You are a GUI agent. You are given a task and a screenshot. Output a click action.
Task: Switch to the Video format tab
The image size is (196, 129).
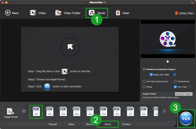[x=71, y=124]
